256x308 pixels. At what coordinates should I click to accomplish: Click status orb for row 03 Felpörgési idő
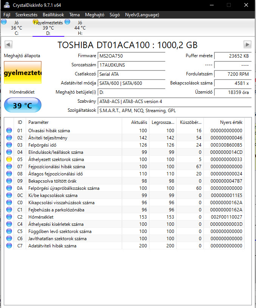pos(9,145)
